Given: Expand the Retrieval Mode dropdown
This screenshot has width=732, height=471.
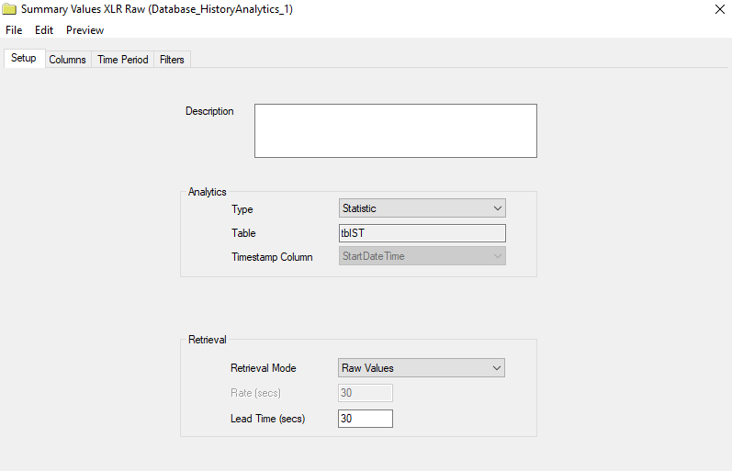Looking at the screenshot, I should point(421,368).
